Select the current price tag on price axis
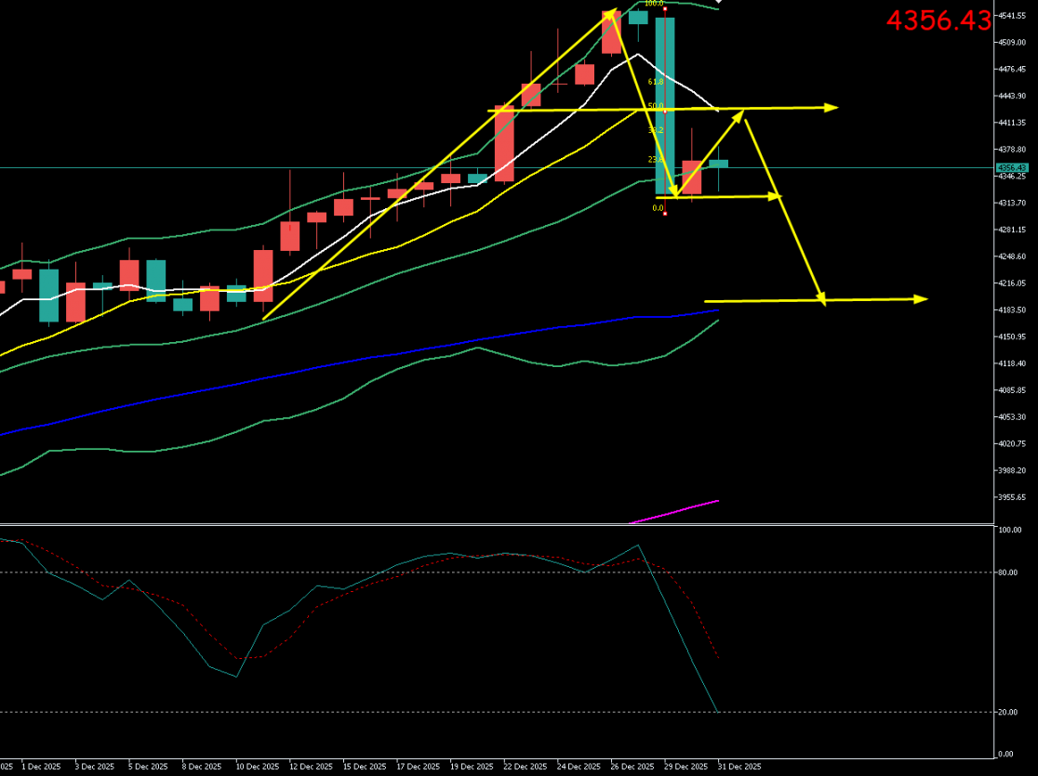This screenshot has height=776, width=1038. pyautogui.click(x=1011, y=168)
